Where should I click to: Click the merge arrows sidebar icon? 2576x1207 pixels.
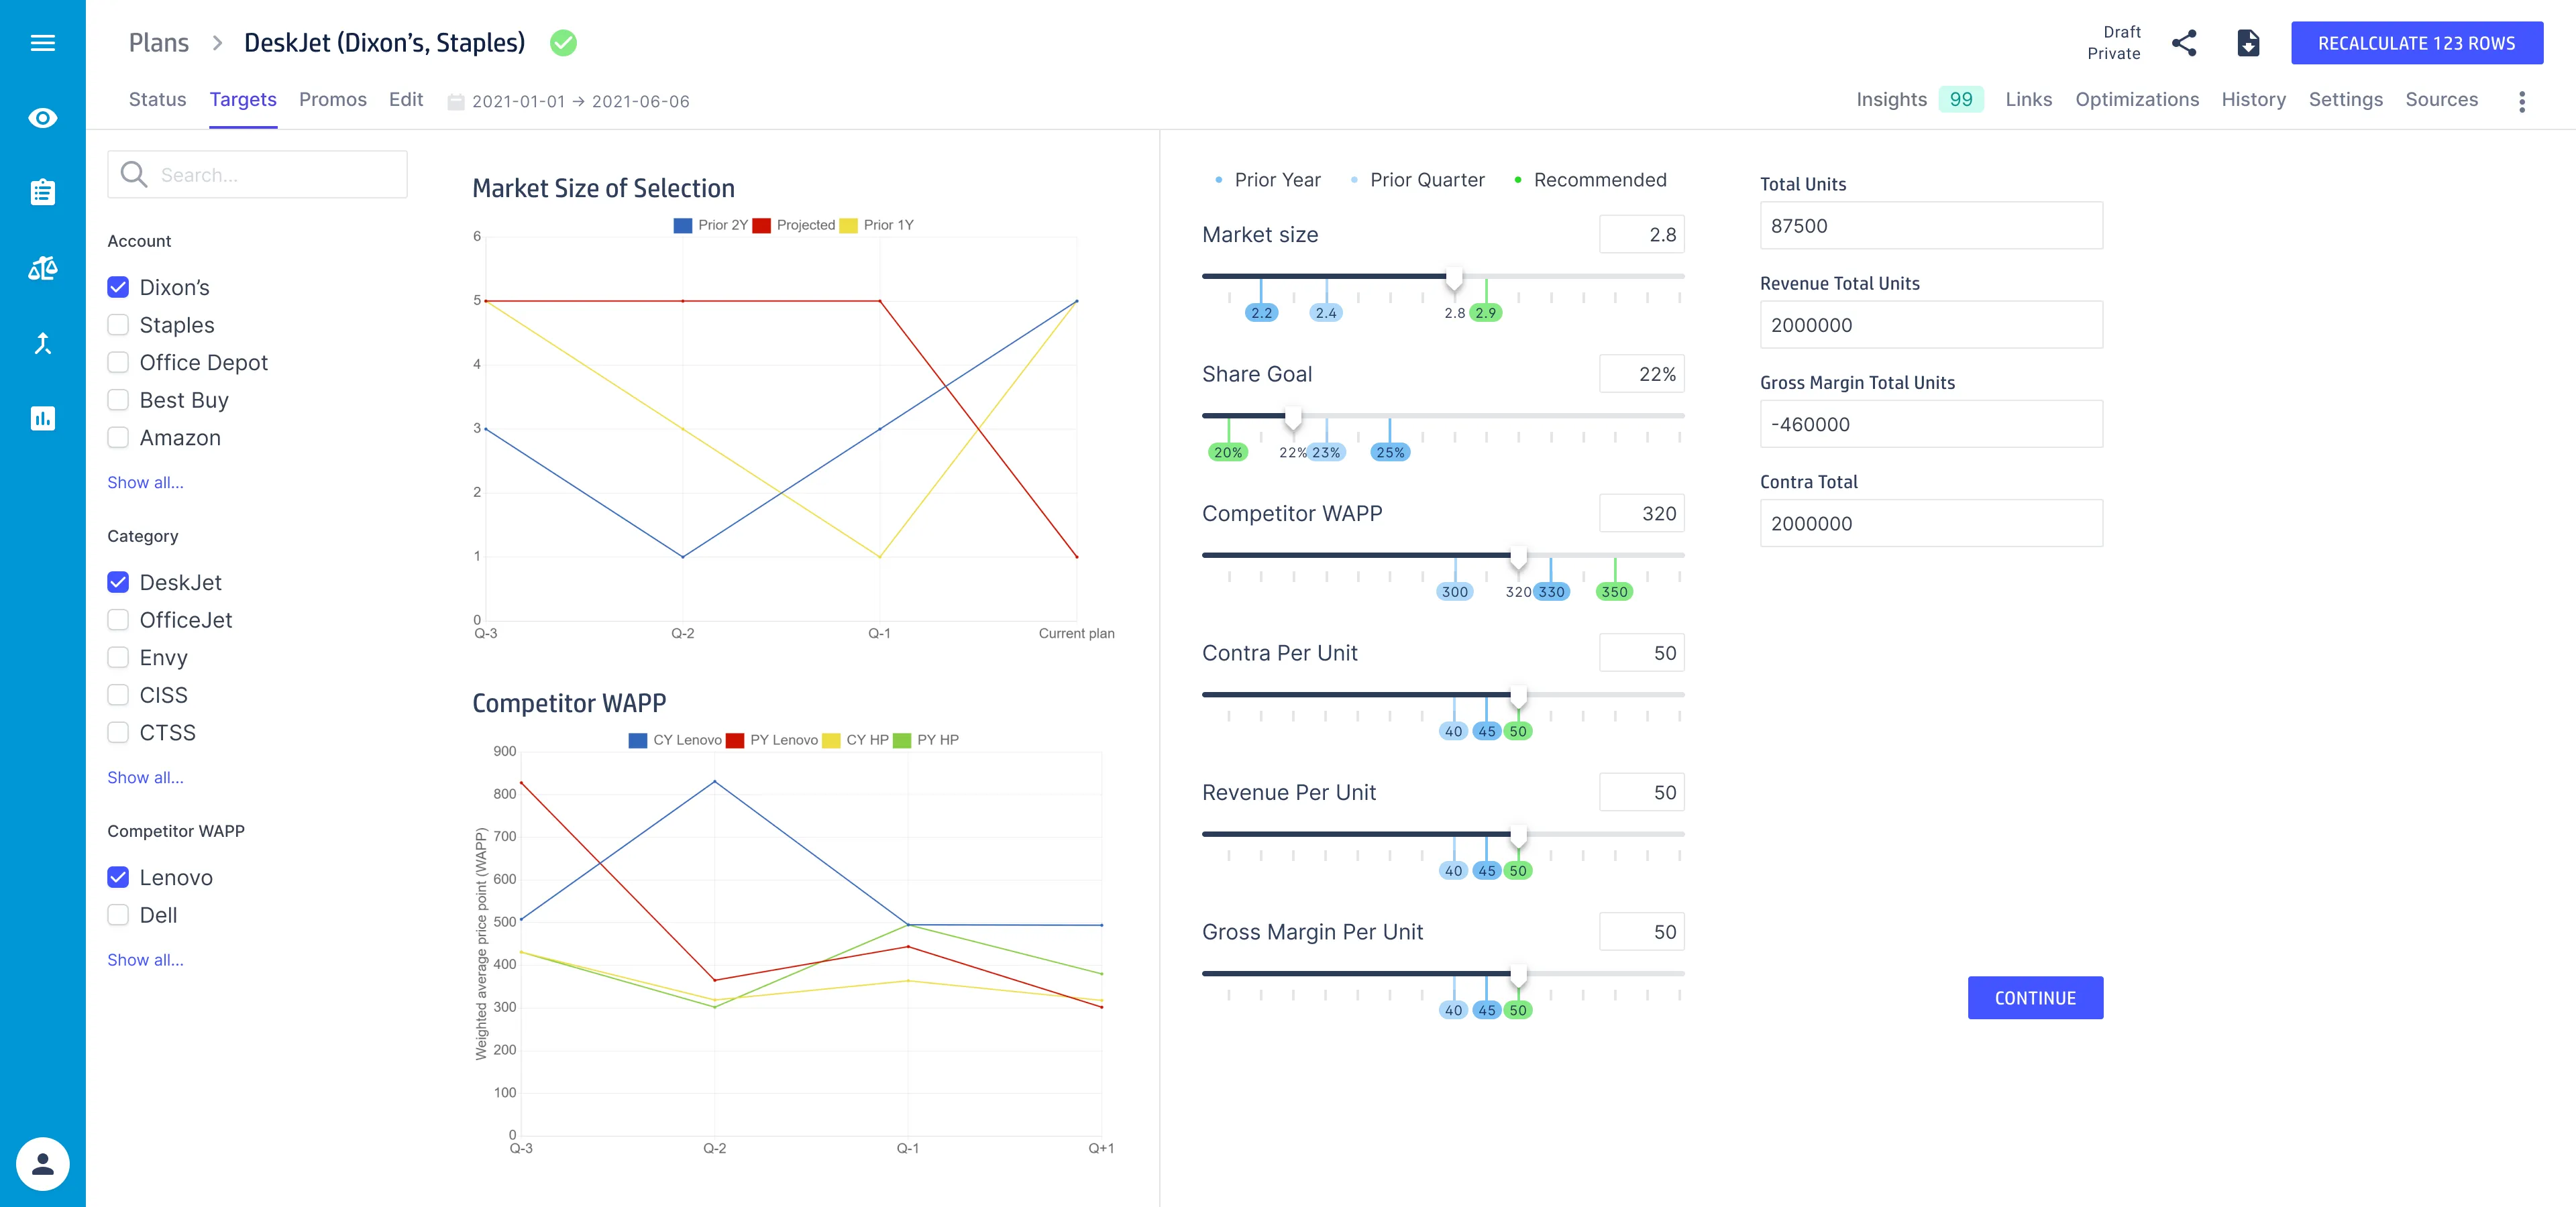pyautogui.click(x=42, y=344)
